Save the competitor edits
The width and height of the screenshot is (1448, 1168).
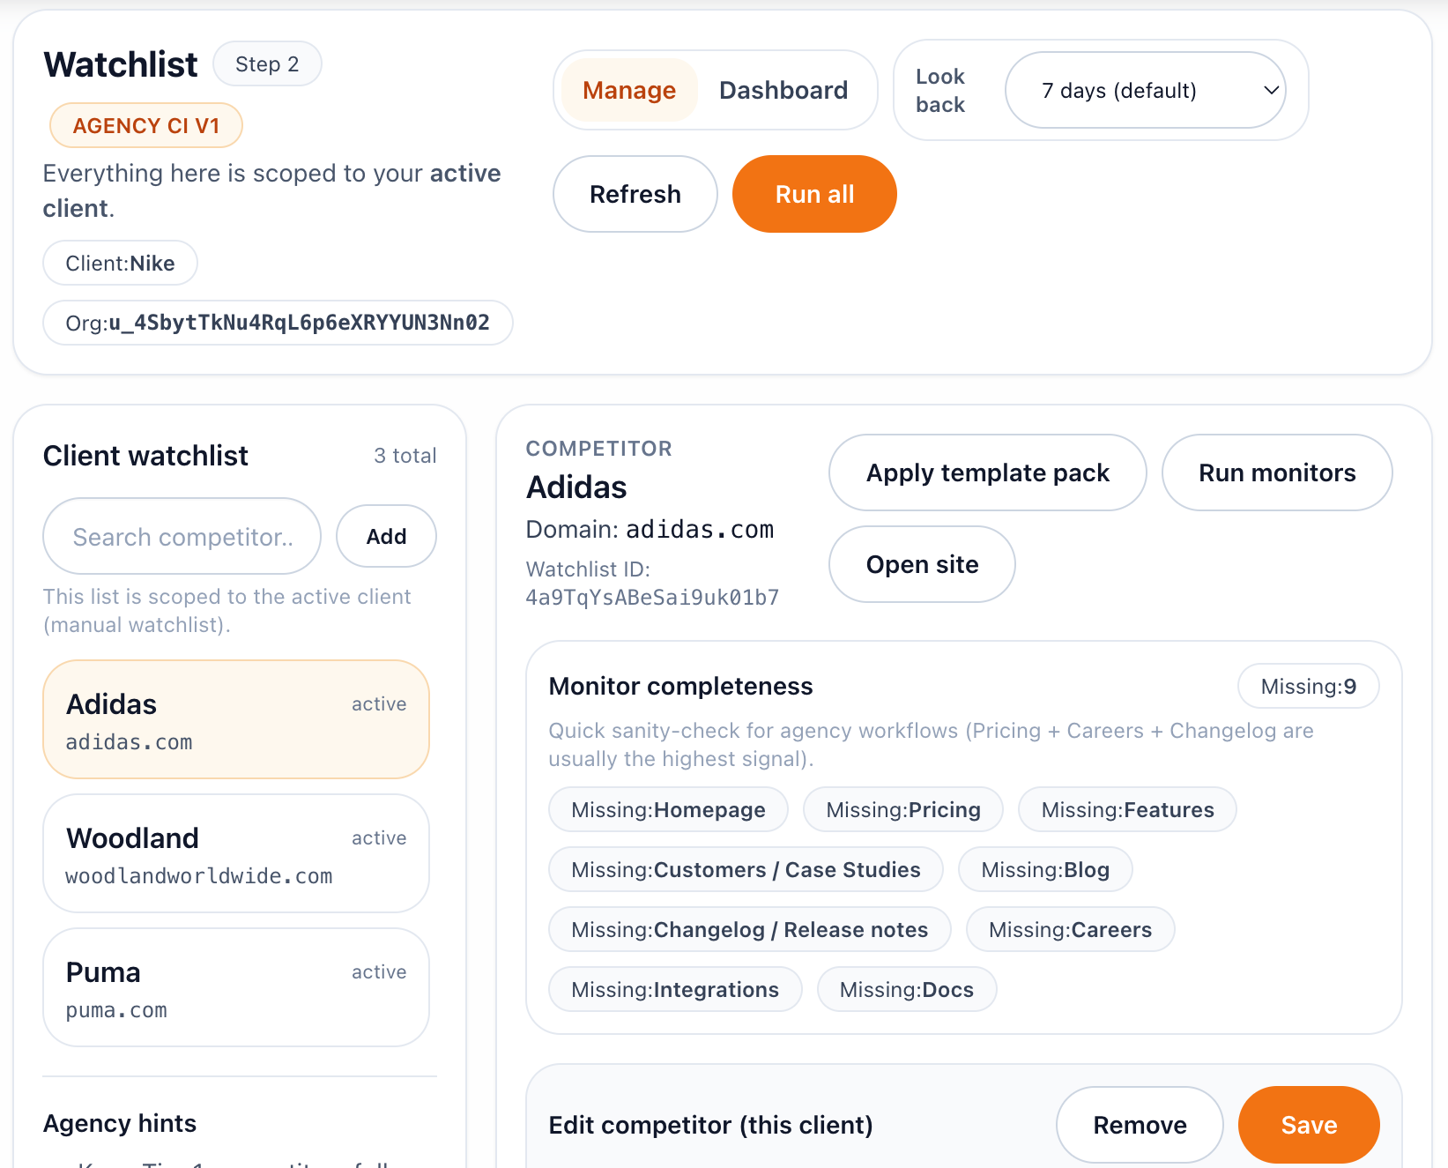[x=1308, y=1125]
